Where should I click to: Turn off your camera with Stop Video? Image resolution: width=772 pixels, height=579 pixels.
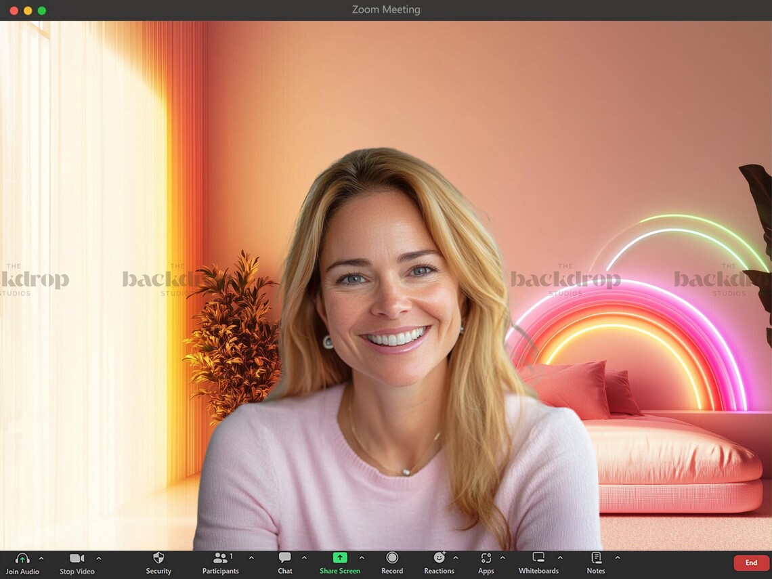[76, 557]
